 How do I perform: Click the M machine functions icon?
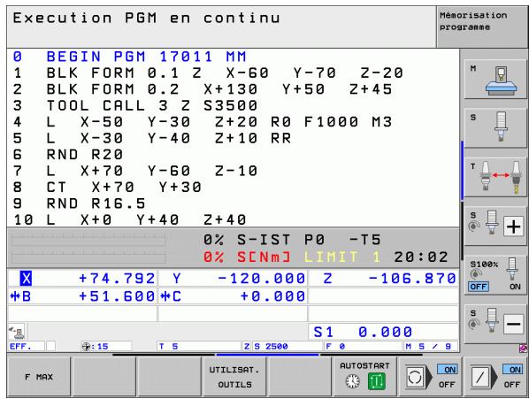pos(494,80)
